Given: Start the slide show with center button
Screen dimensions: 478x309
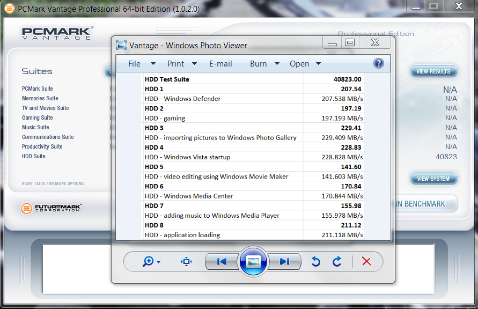Looking at the screenshot, I should click(253, 261).
